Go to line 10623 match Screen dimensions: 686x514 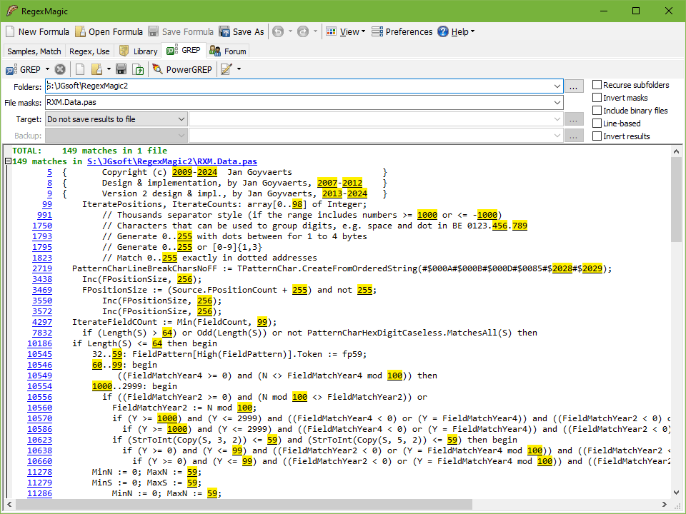point(39,440)
